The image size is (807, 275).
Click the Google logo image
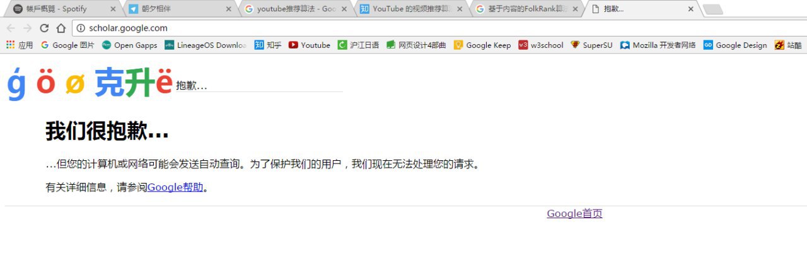pos(90,83)
